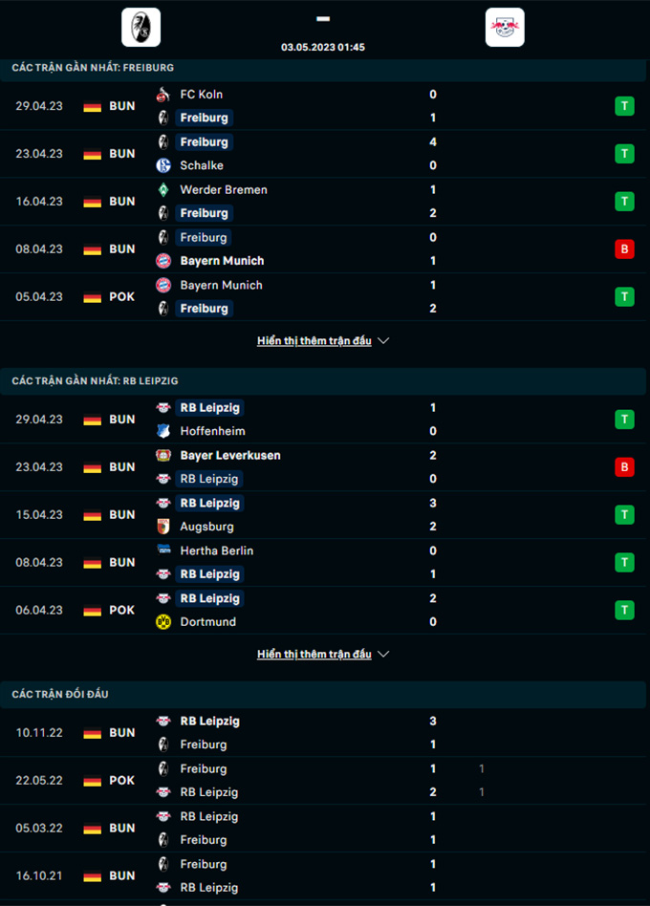Screen dimensions: 650x906
Task: Click red B badge for Bayern Munich loss
Action: 624,249
